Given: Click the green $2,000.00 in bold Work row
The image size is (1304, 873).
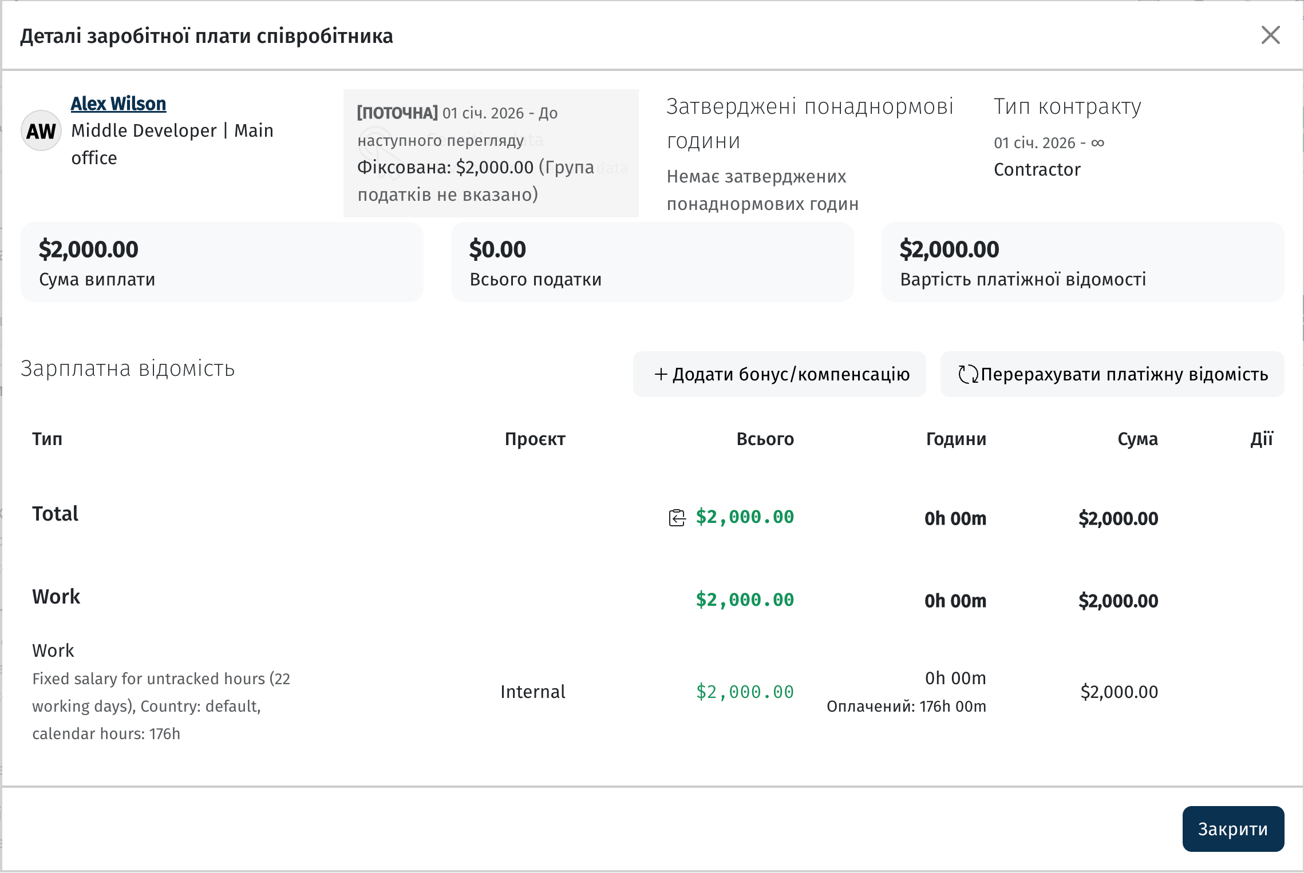Looking at the screenshot, I should tap(745, 600).
